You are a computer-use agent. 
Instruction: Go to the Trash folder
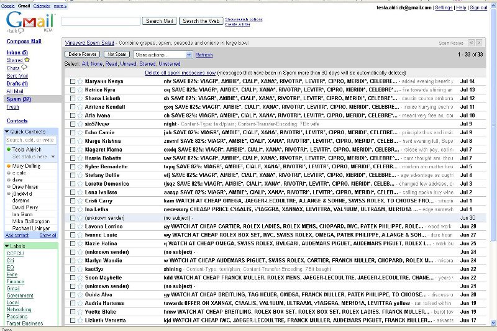pos(12,107)
